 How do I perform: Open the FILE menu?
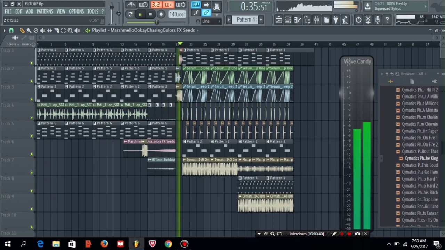tap(8, 11)
